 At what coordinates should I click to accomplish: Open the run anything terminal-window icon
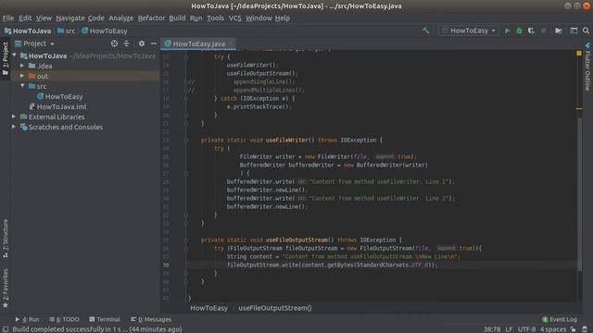pyautogui.click(x=574, y=31)
